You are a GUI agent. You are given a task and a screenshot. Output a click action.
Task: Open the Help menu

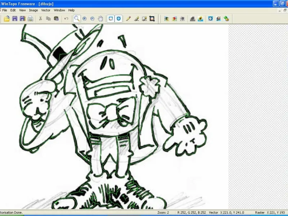point(71,10)
